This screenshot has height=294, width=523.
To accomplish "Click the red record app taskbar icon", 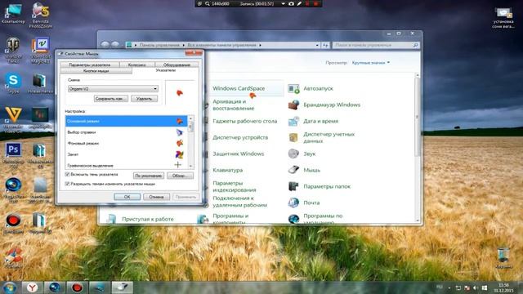I will pos(77,287).
